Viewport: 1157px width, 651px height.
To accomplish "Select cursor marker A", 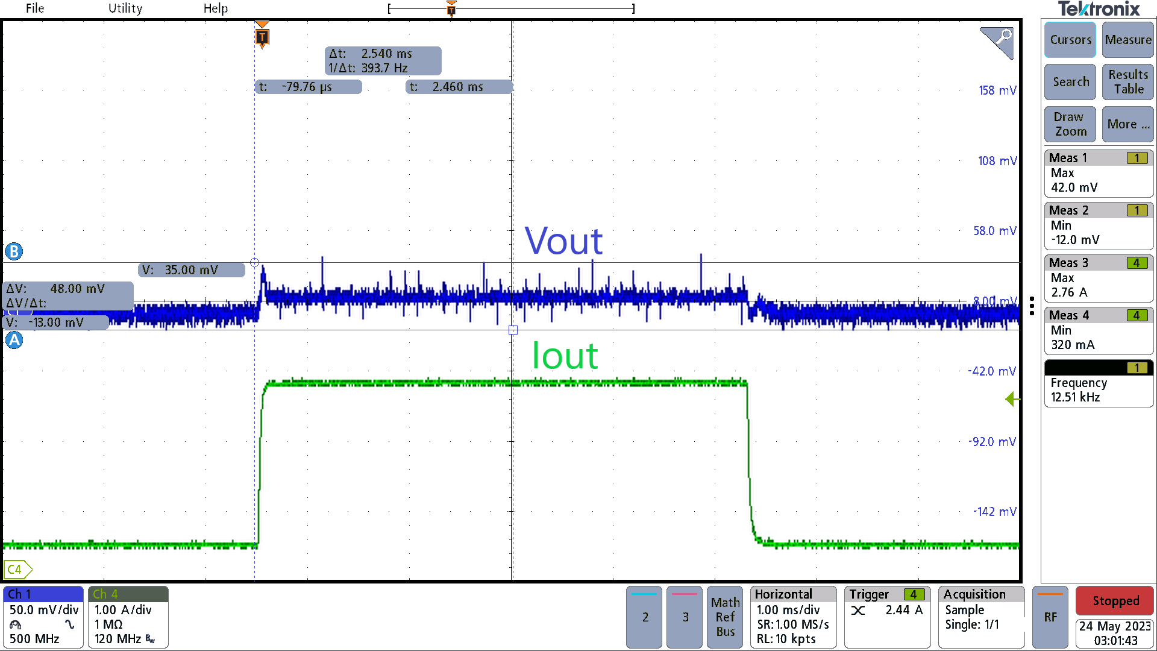I will 13,340.
